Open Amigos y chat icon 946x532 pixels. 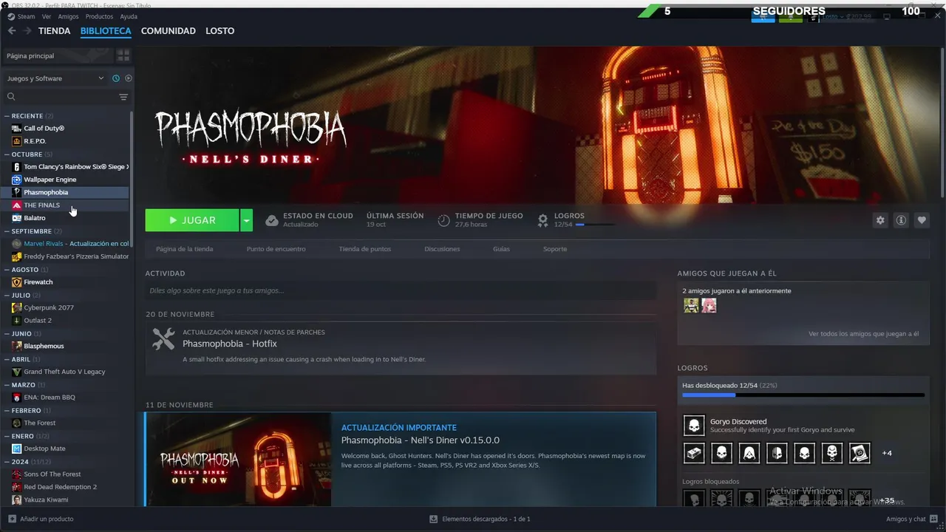[x=933, y=519]
